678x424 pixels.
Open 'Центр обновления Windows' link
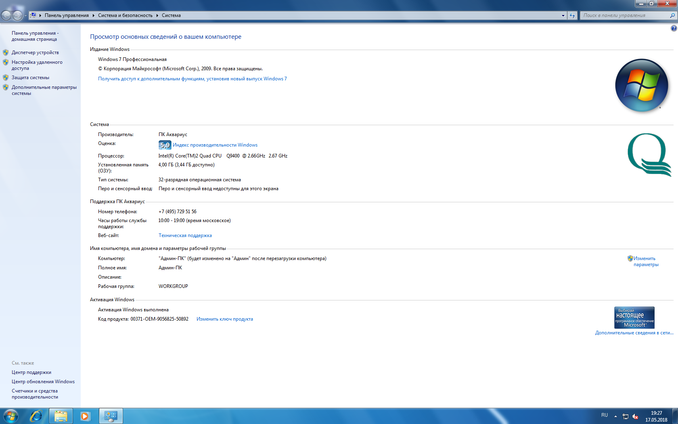(43, 382)
